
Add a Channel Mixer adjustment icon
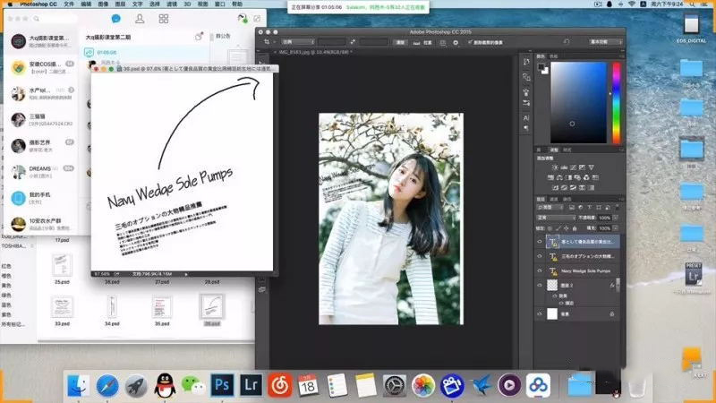[586, 177]
